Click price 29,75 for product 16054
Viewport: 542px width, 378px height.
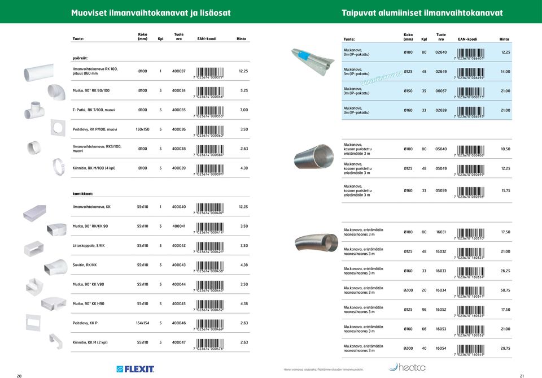(x=505, y=348)
